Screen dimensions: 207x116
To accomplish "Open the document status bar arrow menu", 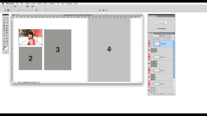I will 39,82.
